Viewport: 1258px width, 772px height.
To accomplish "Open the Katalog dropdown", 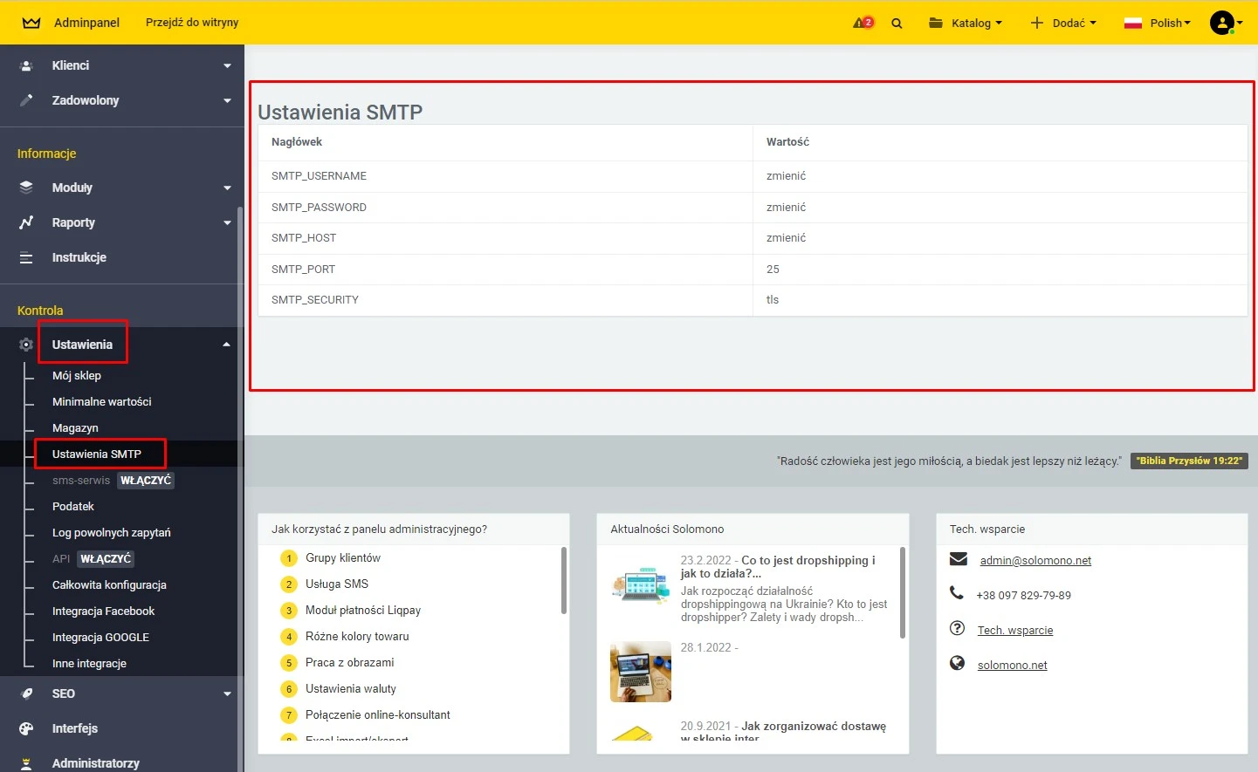I will 966,24.
